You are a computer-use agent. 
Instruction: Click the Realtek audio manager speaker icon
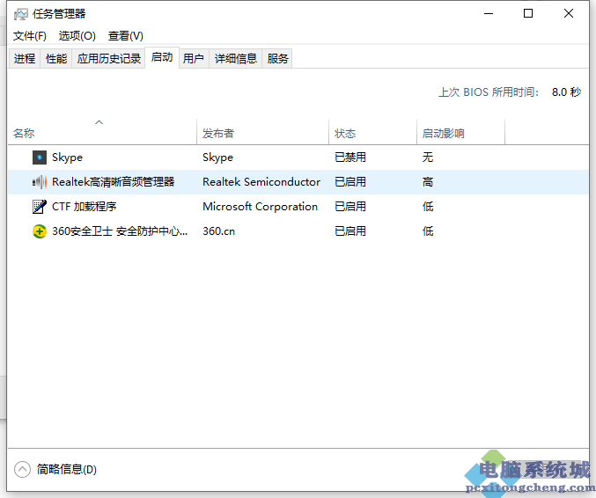(x=40, y=182)
